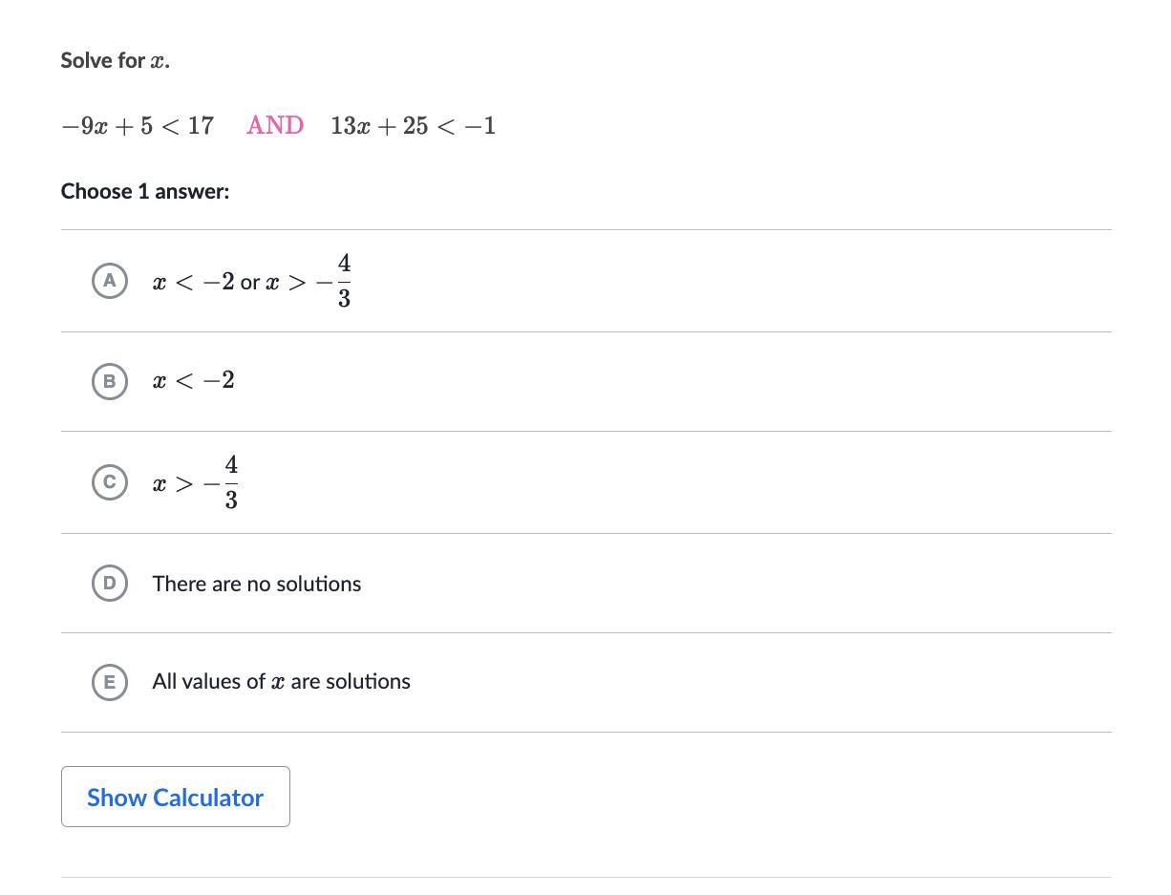This screenshot has width=1171, height=895.
Task: Select answer choice B radio button
Action: tap(110, 381)
